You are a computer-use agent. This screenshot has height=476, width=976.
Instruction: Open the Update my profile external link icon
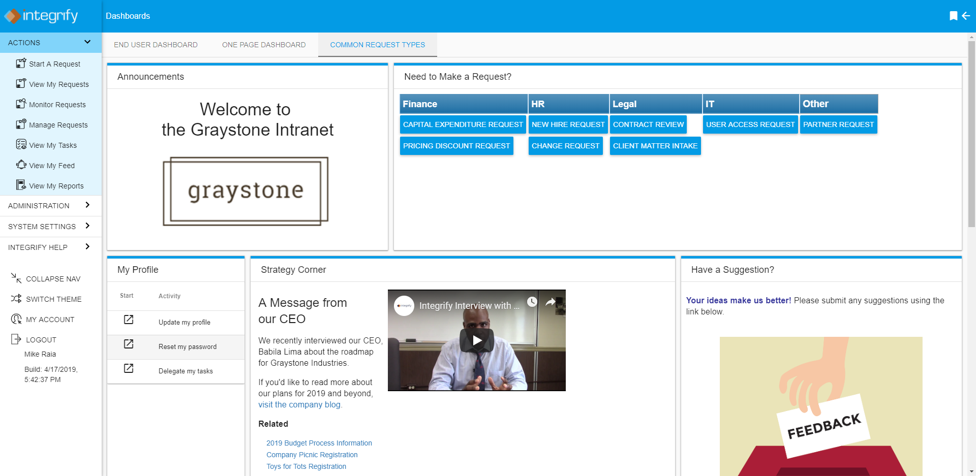click(128, 320)
